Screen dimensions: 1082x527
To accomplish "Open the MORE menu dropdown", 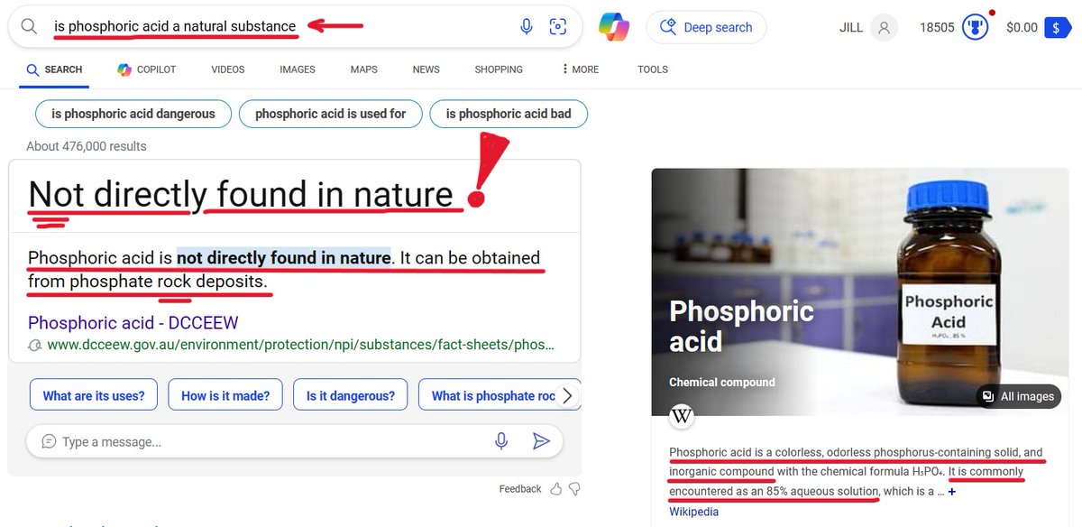I will tap(580, 69).
